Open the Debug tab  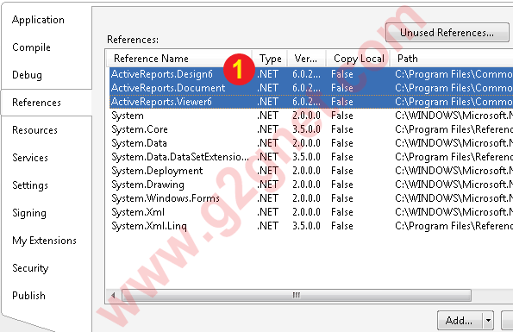(x=27, y=75)
